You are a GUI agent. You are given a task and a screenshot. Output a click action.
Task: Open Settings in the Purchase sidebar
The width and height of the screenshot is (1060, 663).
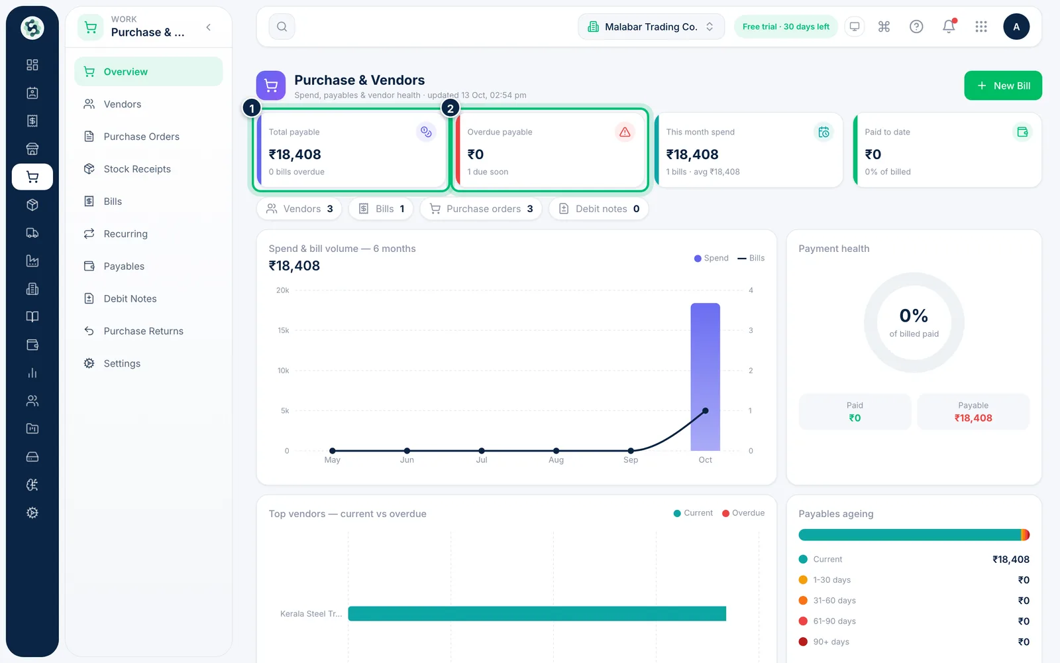[x=148, y=364]
